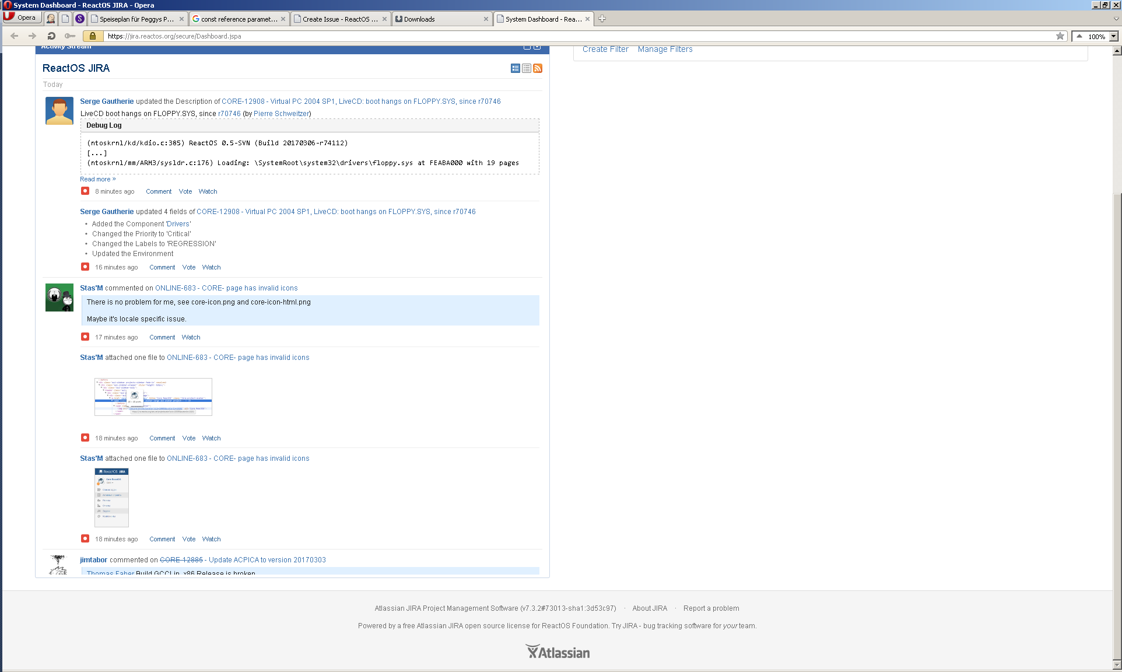Click Stas'M avatar image
This screenshot has width=1122, height=672.
[x=59, y=297]
